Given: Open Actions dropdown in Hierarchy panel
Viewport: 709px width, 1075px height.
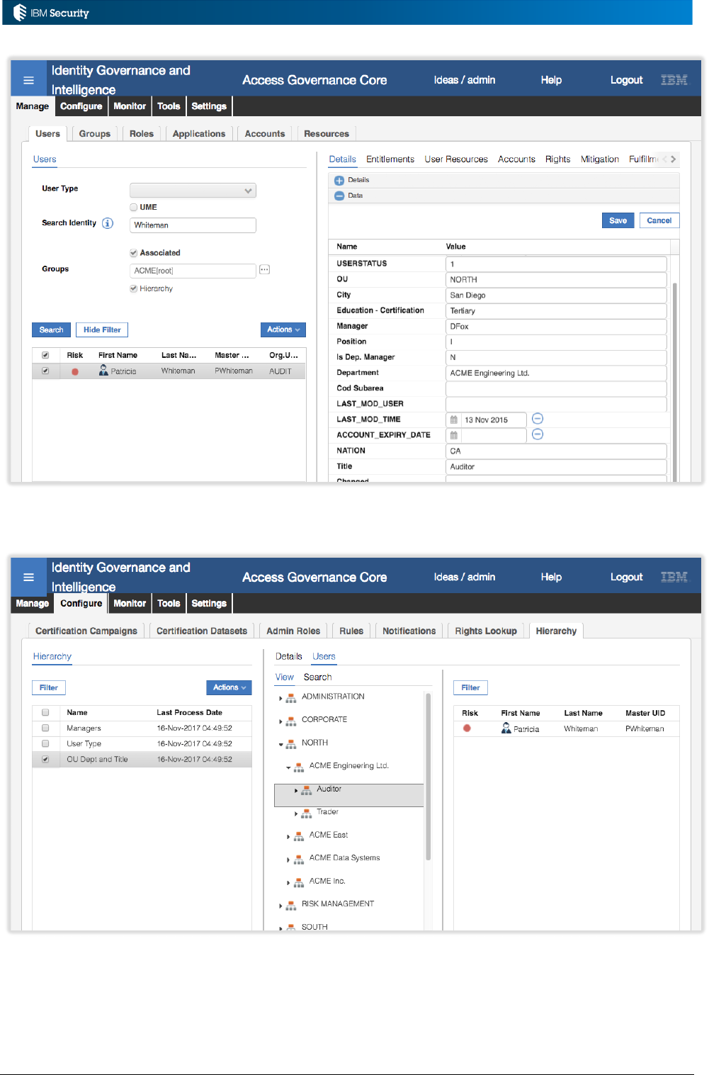Looking at the screenshot, I should click(229, 687).
